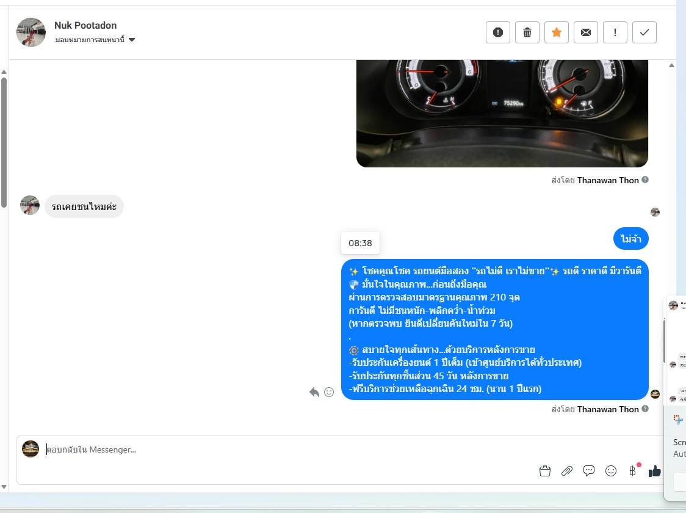Click the Nuk Pootadon contact name
The width and height of the screenshot is (686, 513).
point(85,26)
